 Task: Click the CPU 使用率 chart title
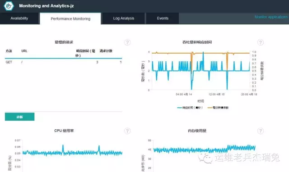pos(64,131)
